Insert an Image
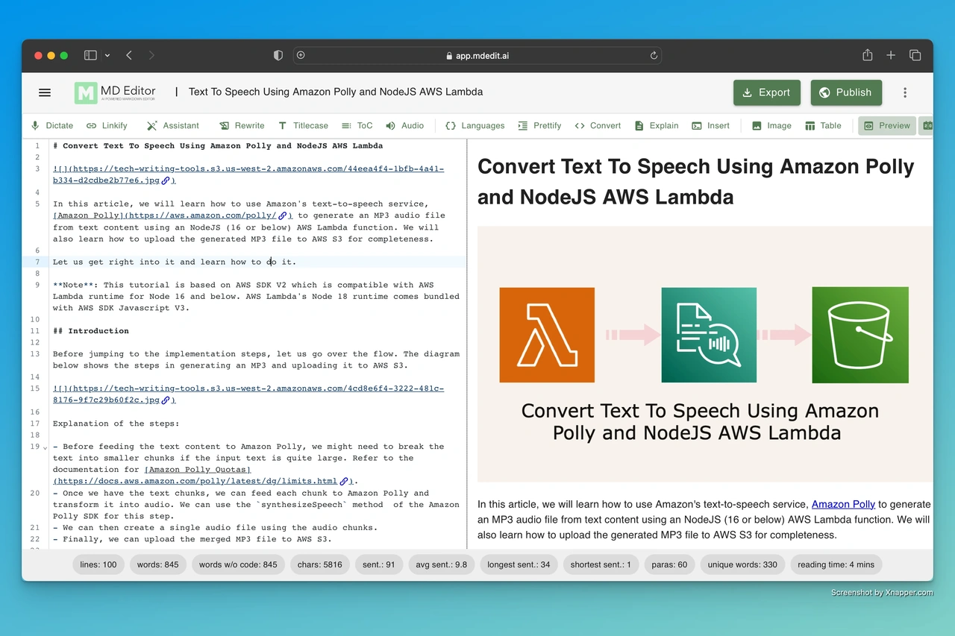 point(771,125)
